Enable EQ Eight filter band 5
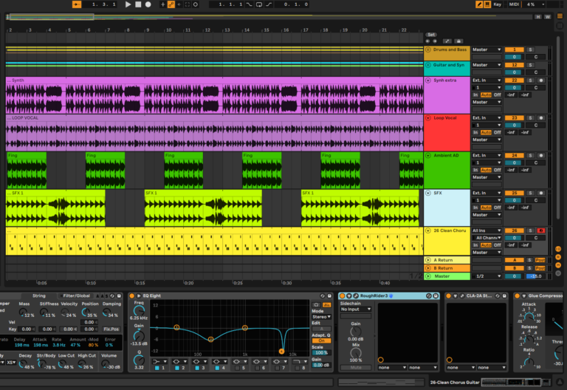567x390 pixels. coord(237,368)
